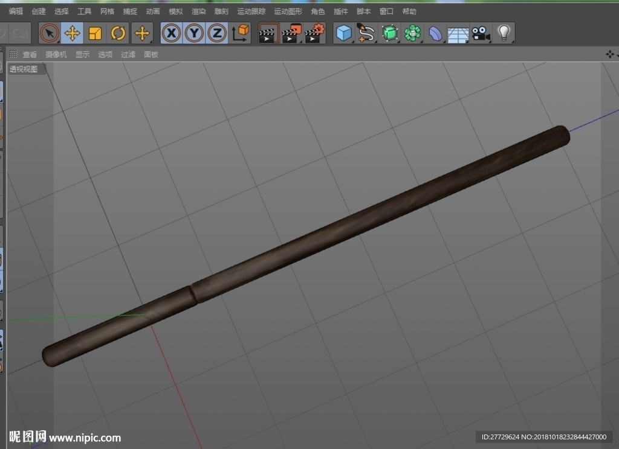
Task: Choose the Scale tool
Action: pyautogui.click(x=95, y=33)
